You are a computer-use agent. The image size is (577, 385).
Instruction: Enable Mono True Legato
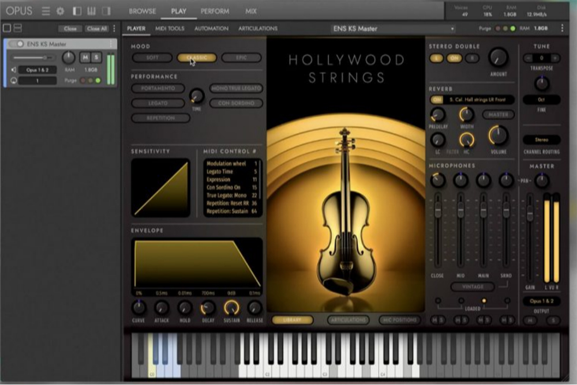(236, 89)
